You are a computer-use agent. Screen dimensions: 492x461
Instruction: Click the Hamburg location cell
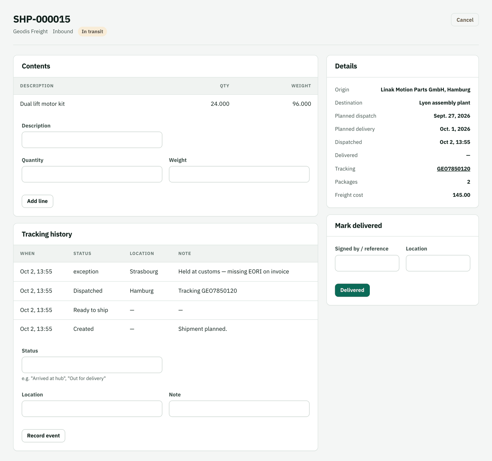tap(142, 291)
